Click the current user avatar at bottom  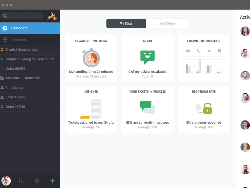click(x=6, y=181)
